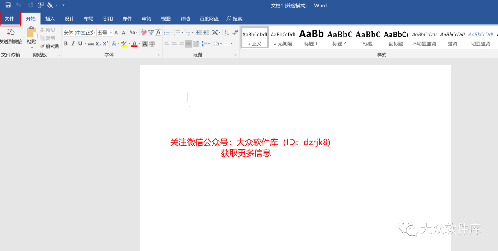Open the font name dropdown (宋体)
Viewport: 498px width, 251px height.
click(95, 33)
